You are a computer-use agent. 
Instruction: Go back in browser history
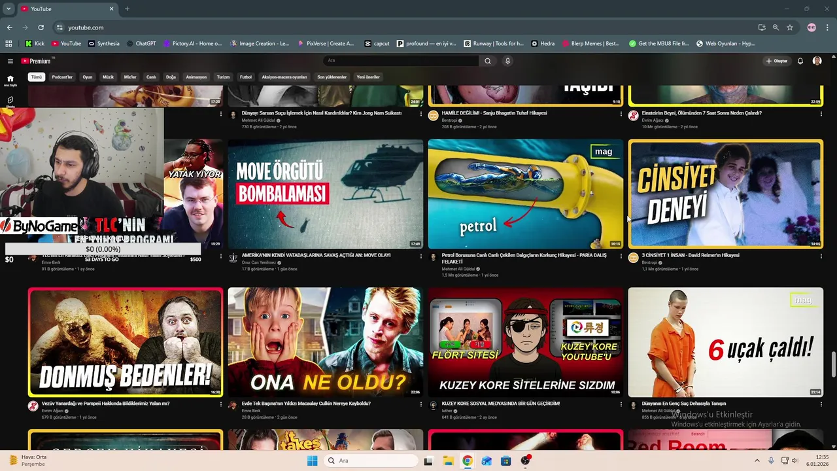pos(9,27)
